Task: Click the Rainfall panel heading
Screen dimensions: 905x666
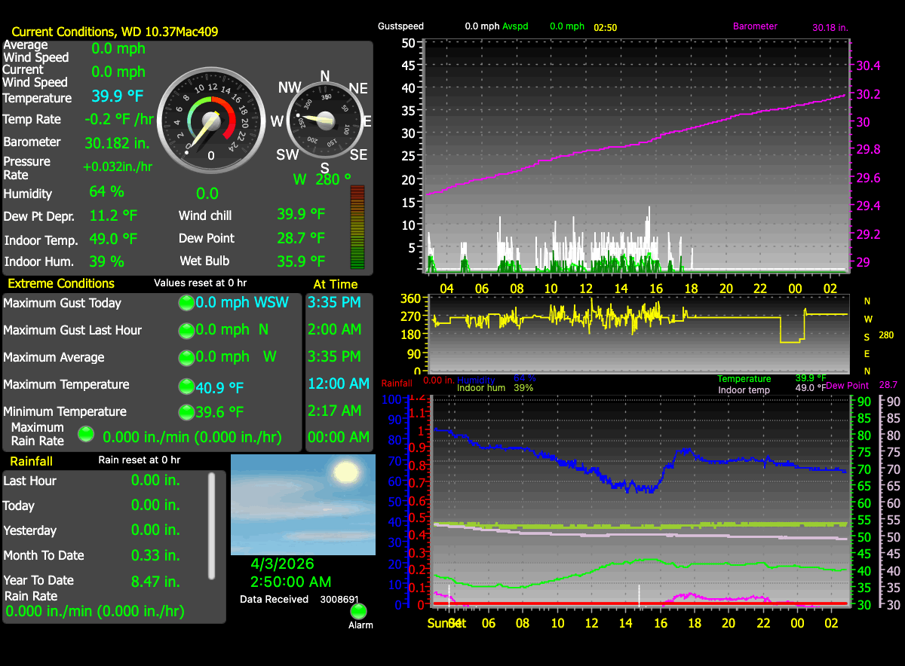Action: click(x=31, y=460)
